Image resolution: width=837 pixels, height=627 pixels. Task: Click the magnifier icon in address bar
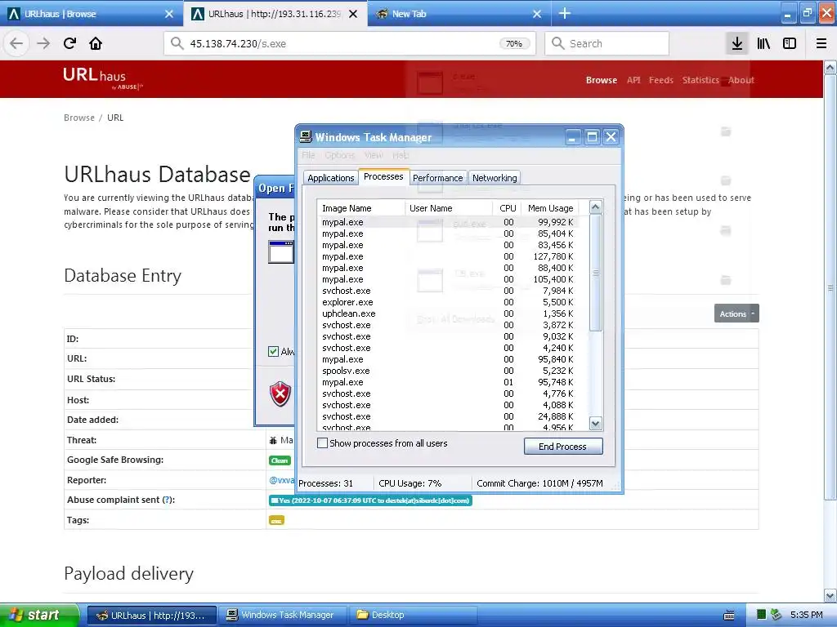[x=177, y=43]
